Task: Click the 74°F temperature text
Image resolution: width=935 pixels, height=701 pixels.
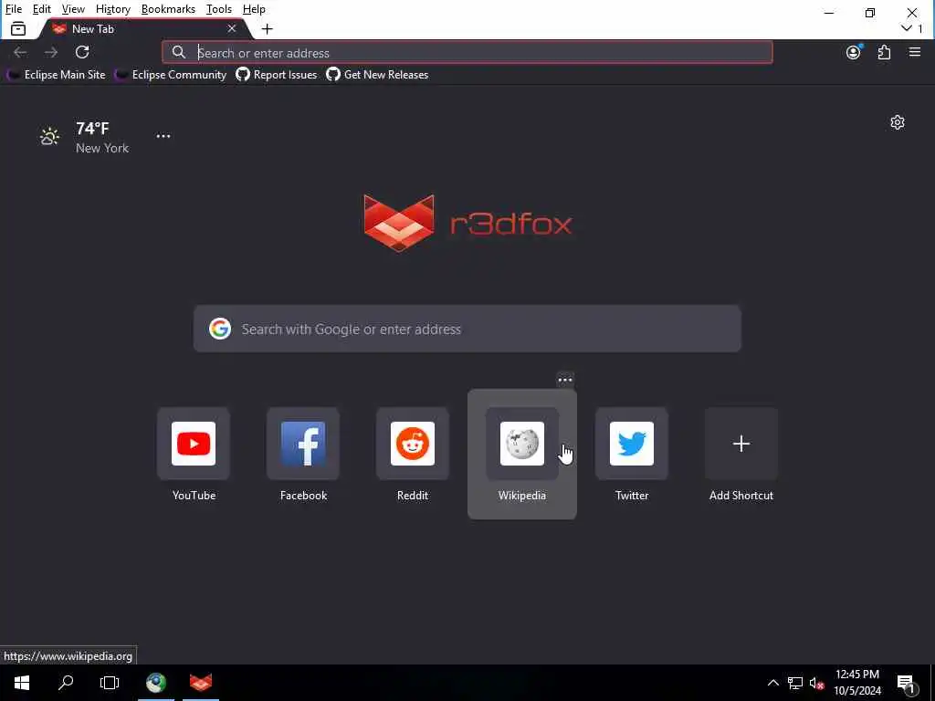Action: 92,128
